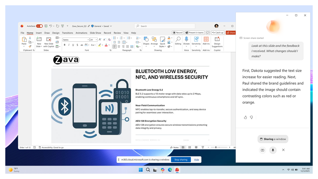The width and height of the screenshot is (318, 179).
Task: Switch to the Transitions tab
Action: [67, 33]
